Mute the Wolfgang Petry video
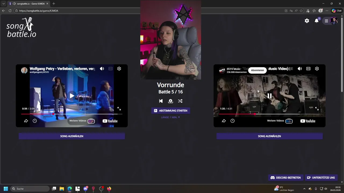 click(102, 69)
